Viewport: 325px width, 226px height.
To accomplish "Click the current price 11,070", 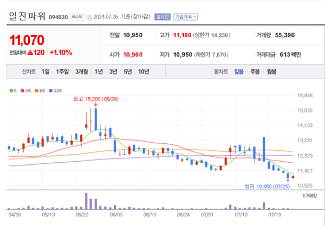I will coord(27,40).
